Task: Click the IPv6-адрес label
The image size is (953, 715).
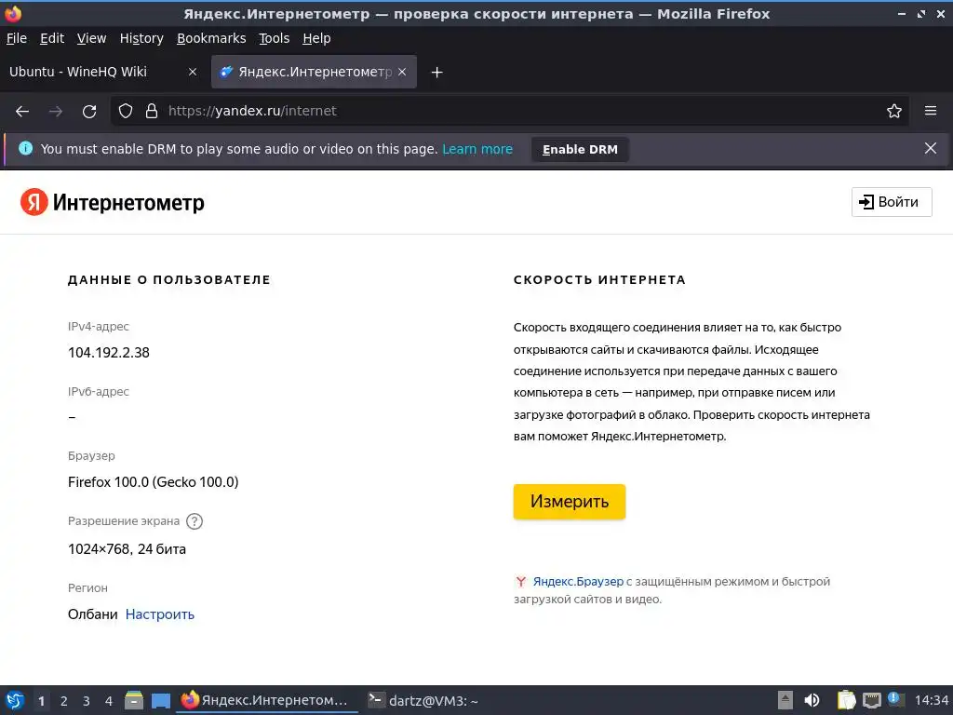Action: 99,392
